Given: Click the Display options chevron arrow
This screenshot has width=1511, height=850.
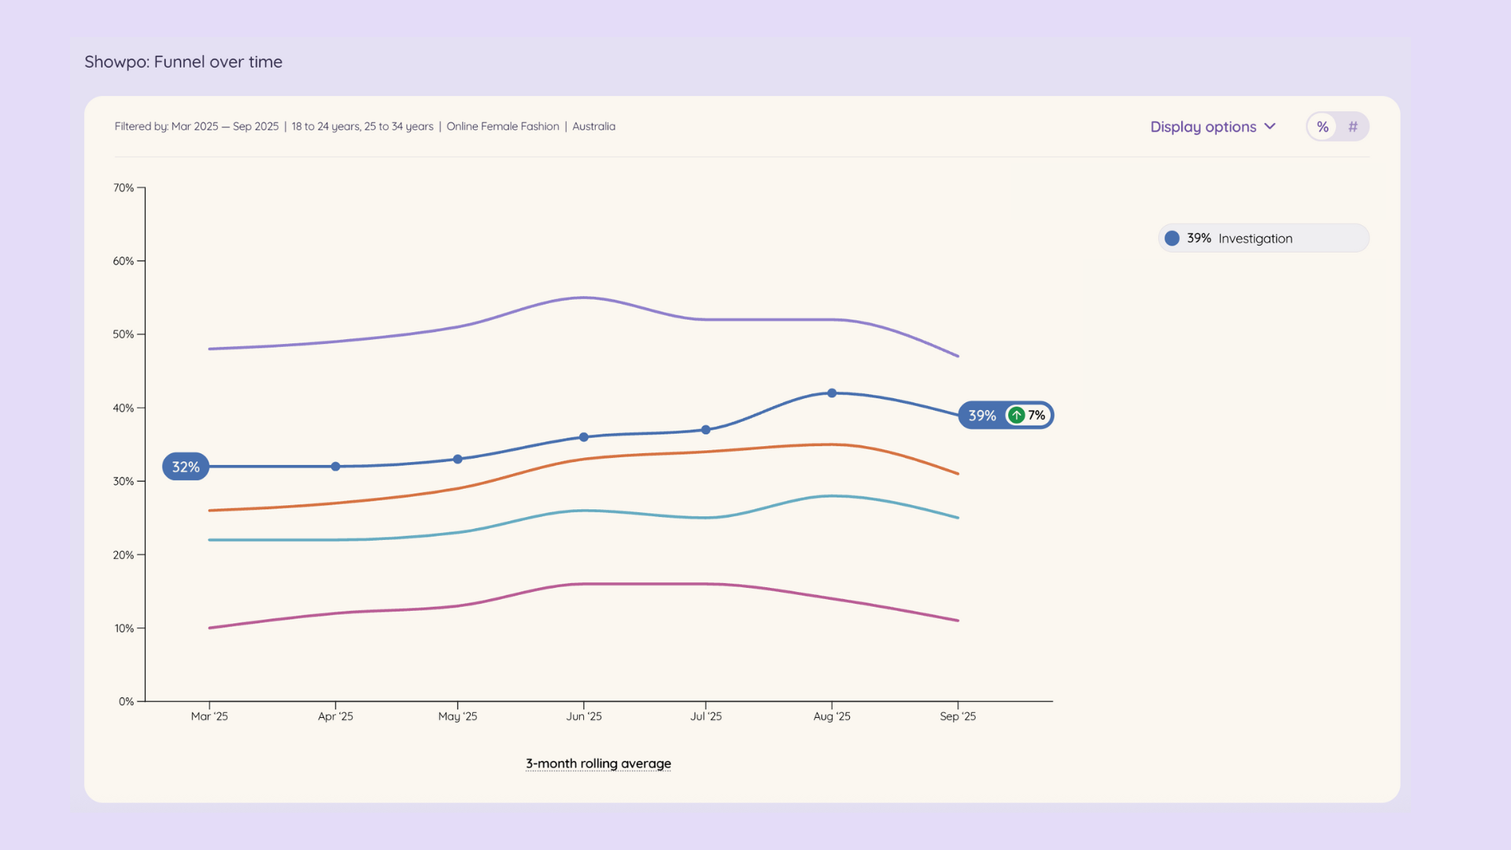Looking at the screenshot, I should [x=1270, y=127].
